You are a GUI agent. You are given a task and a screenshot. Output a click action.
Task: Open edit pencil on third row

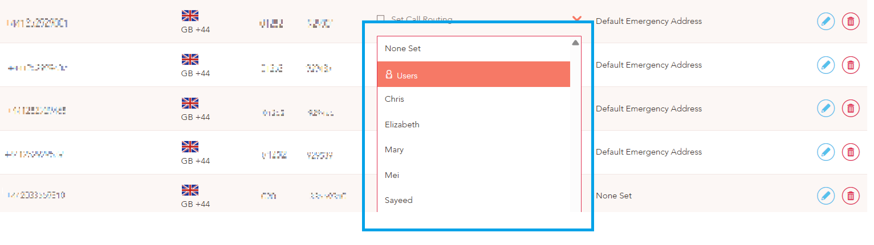click(x=826, y=108)
